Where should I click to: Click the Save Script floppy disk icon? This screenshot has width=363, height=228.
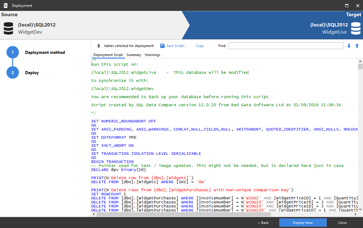(162, 46)
